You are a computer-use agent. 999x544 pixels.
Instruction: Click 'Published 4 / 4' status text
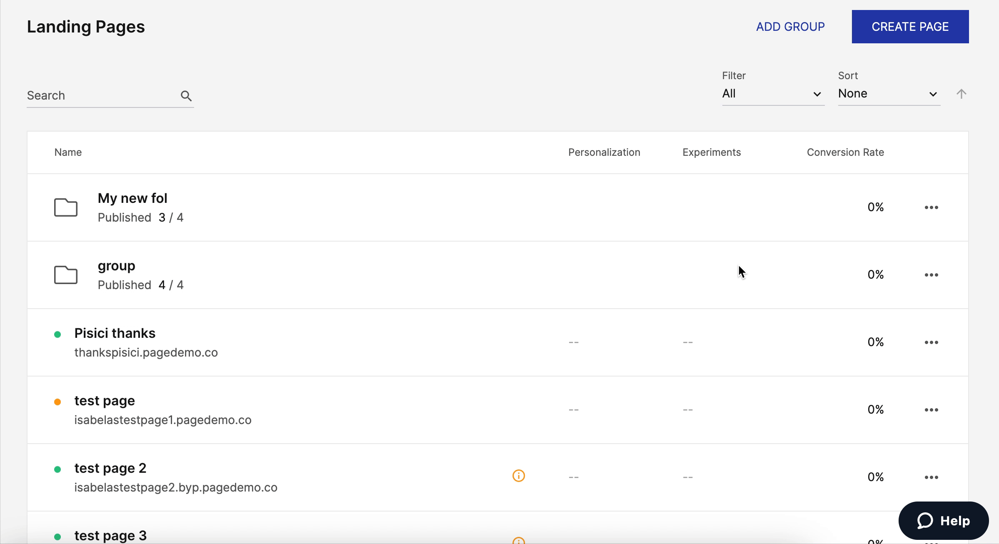(x=140, y=285)
